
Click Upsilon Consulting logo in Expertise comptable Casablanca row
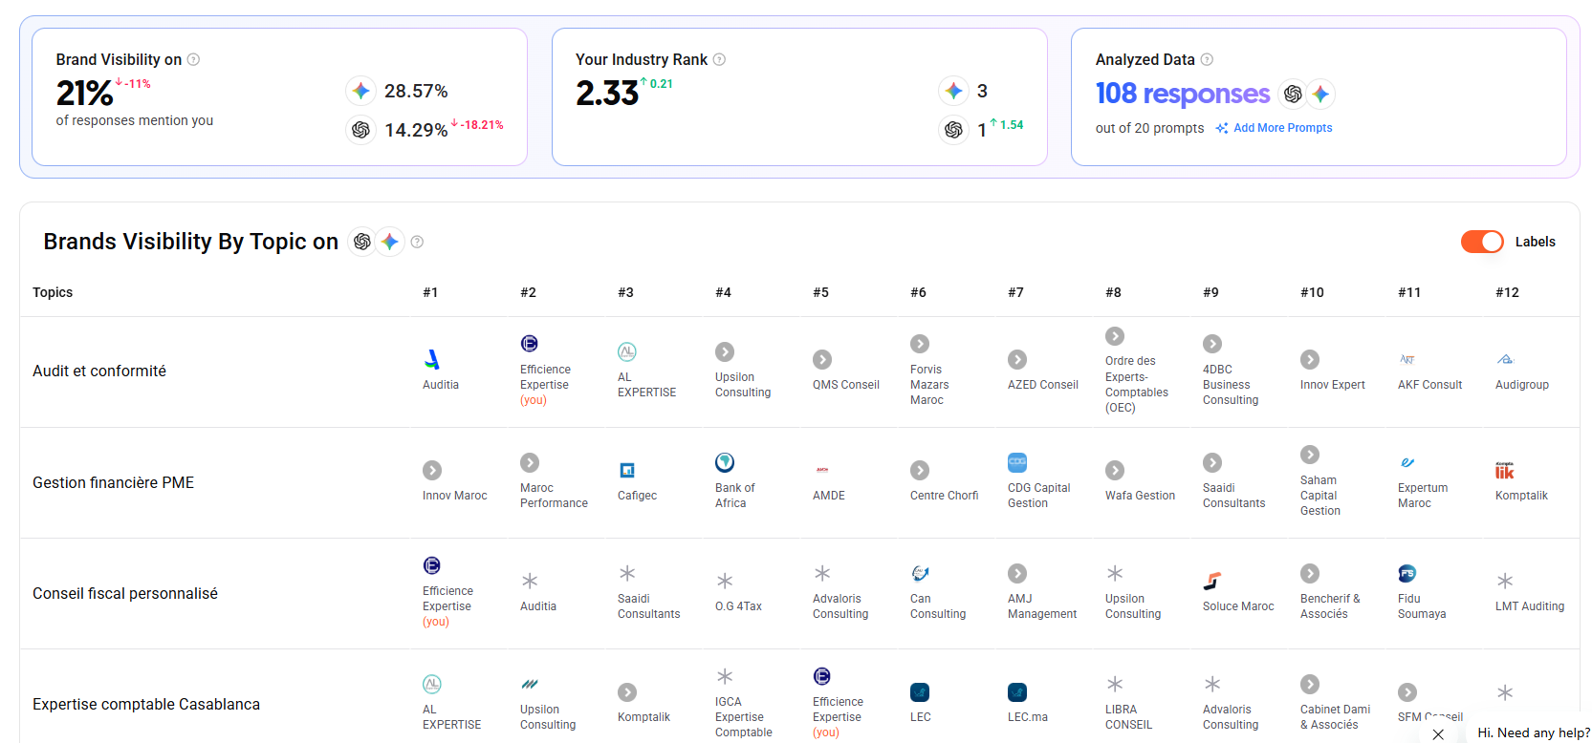pyautogui.click(x=530, y=684)
